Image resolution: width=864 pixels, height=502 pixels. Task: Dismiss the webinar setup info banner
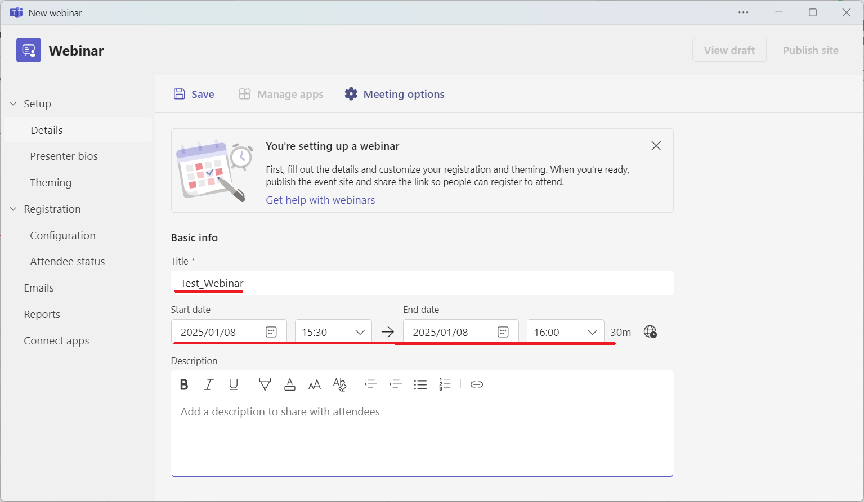point(656,146)
